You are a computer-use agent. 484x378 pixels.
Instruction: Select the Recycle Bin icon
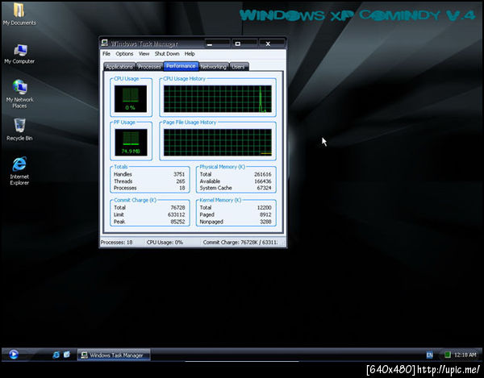coord(19,130)
